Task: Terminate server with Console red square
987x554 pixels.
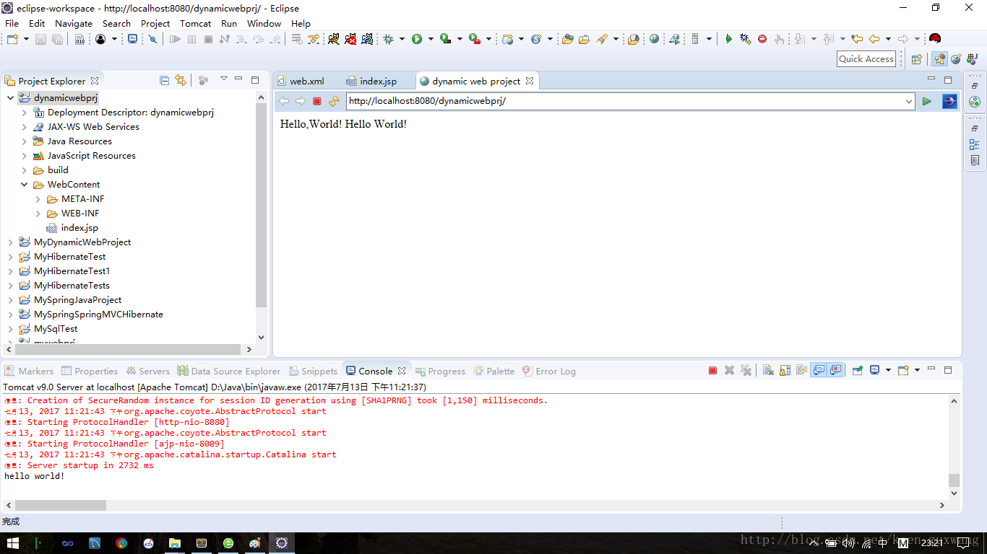Action: point(712,370)
